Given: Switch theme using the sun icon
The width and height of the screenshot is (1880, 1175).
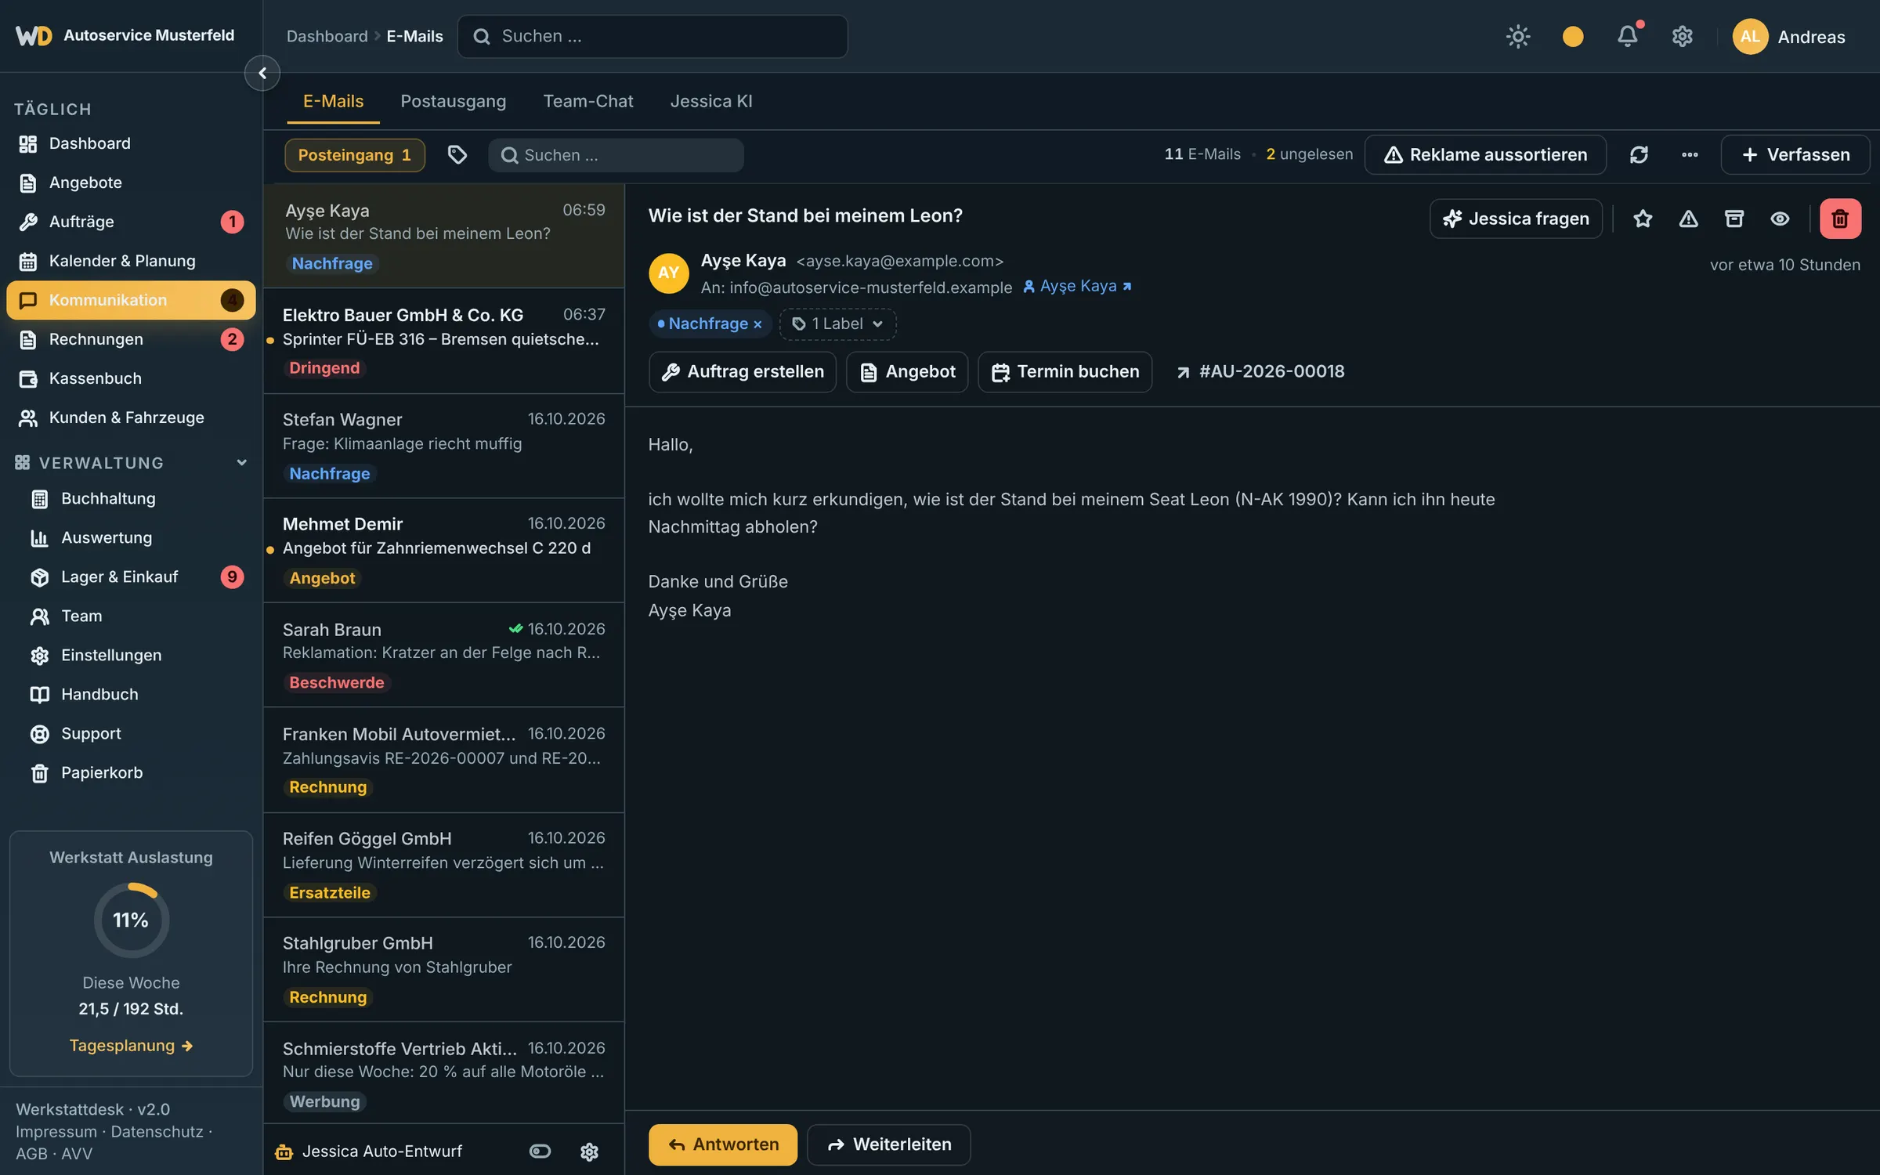Looking at the screenshot, I should point(1518,36).
